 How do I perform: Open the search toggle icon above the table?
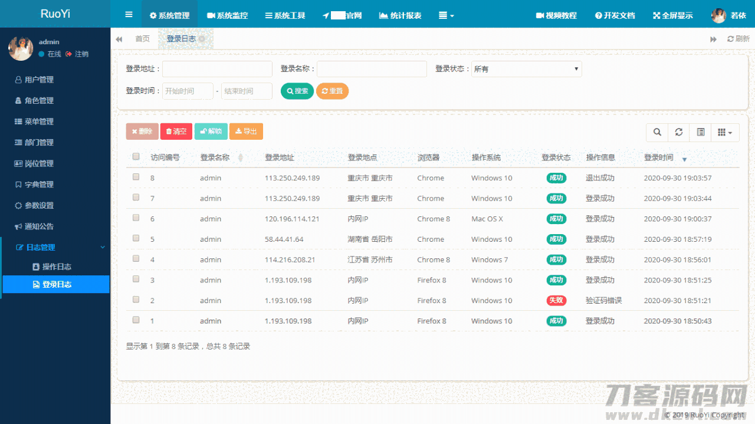pyautogui.click(x=656, y=132)
